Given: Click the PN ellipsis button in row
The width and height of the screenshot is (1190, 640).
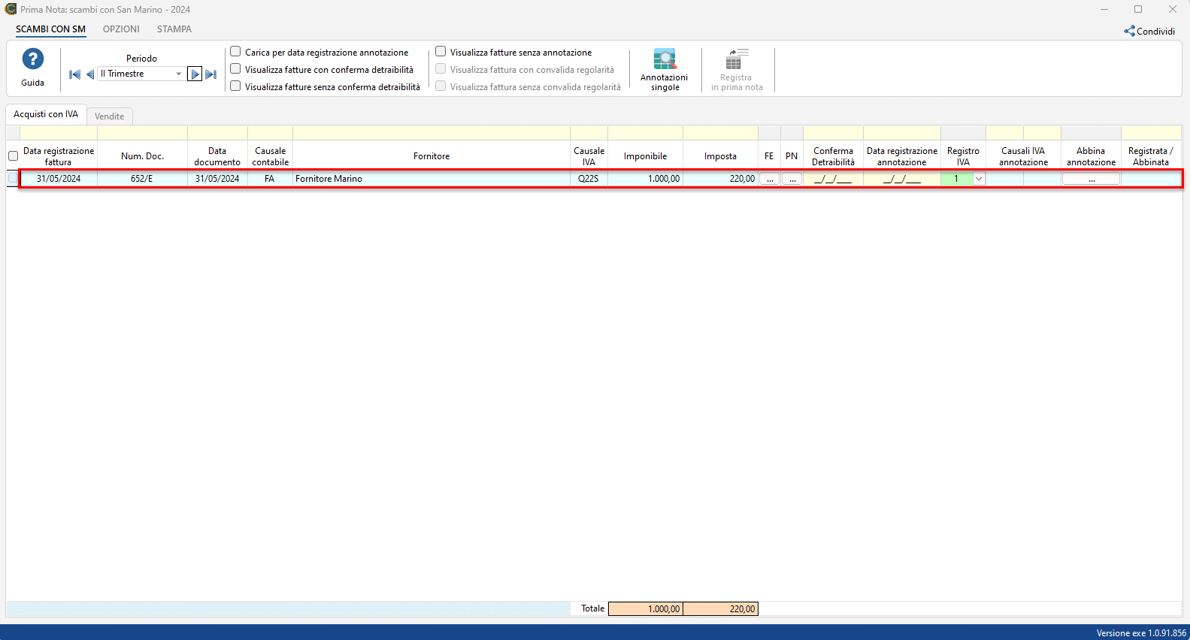Looking at the screenshot, I should [x=792, y=179].
